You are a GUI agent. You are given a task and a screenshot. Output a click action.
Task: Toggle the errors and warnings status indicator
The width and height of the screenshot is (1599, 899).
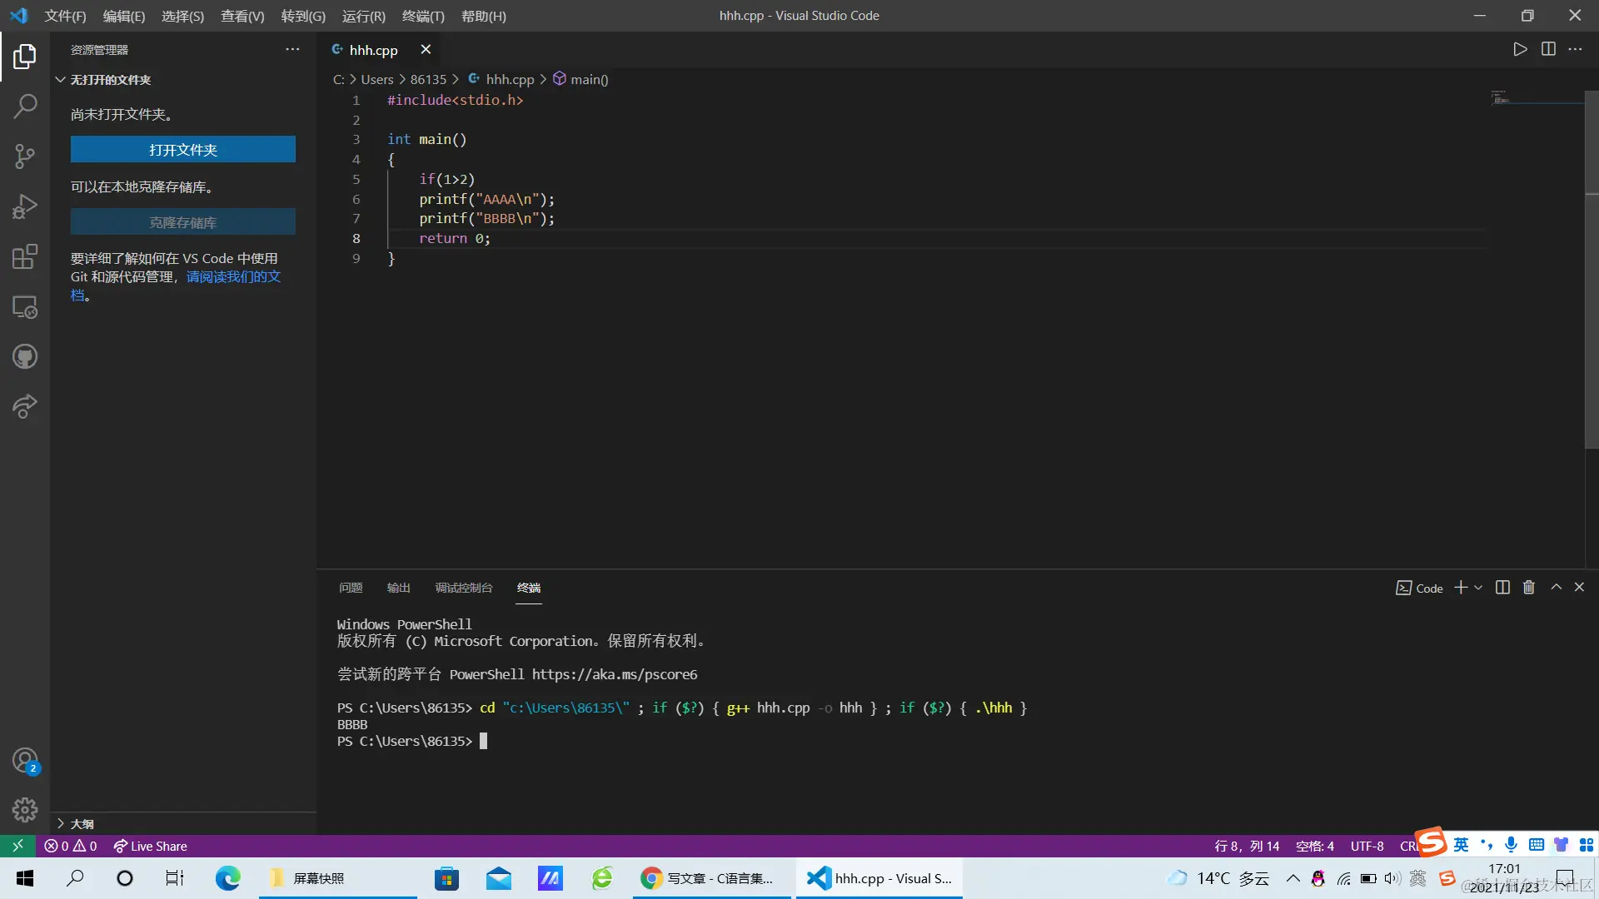(x=71, y=846)
